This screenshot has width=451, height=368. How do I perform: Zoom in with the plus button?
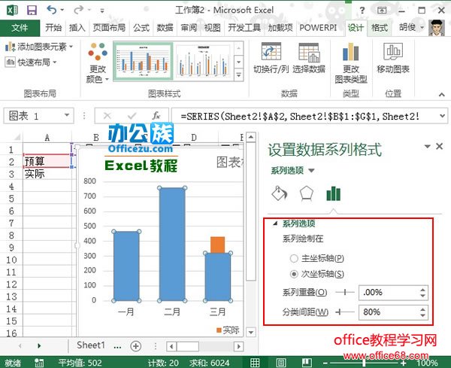tap(404, 363)
